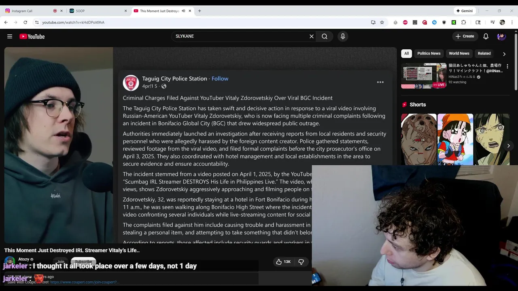518x291 pixels.
Task: Open the YouTube hamburger guide menu
Action: pos(10,36)
